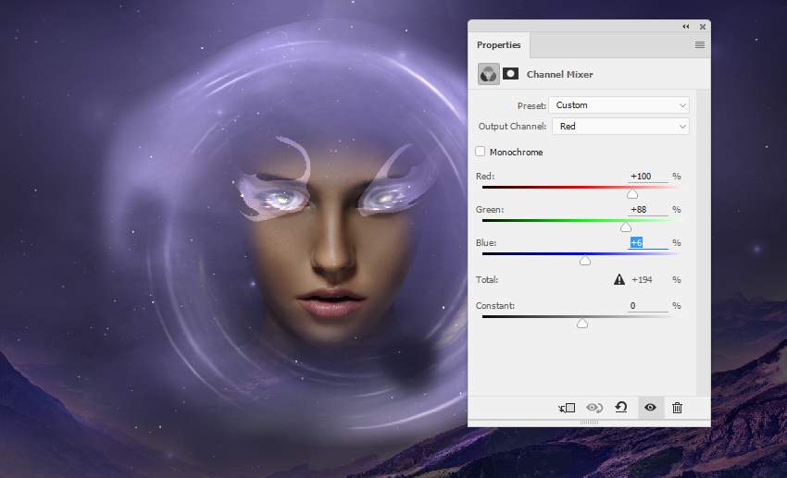
Task: Click the Constant slider handle
Action: 582,324
